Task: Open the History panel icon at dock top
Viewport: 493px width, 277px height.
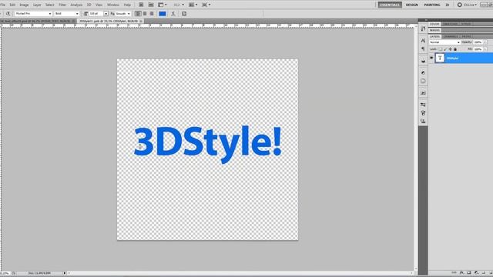Action: coord(423,29)
